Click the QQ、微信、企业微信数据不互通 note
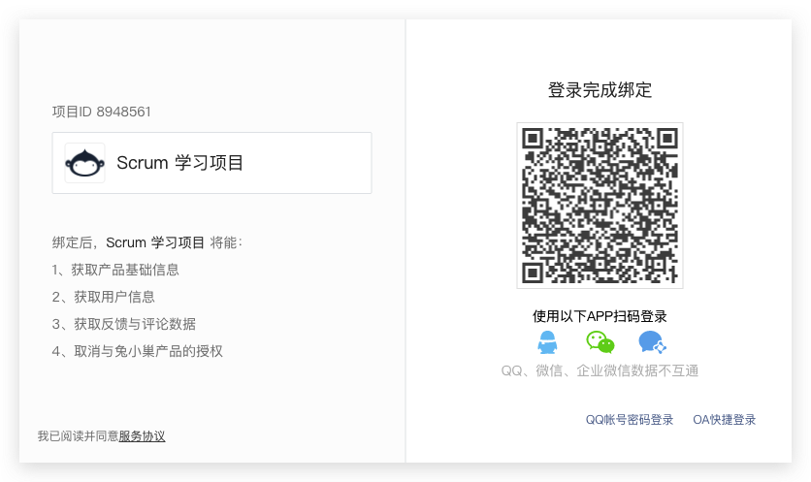The image size is (811, 482). click(x=600, y=370)
